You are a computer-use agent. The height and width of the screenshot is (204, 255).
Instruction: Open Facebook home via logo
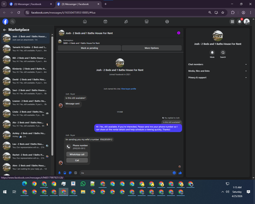(x=5, y=21)
